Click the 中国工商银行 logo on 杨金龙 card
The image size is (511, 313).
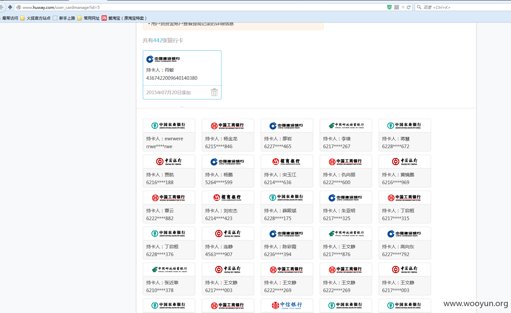tap(228, 126)
